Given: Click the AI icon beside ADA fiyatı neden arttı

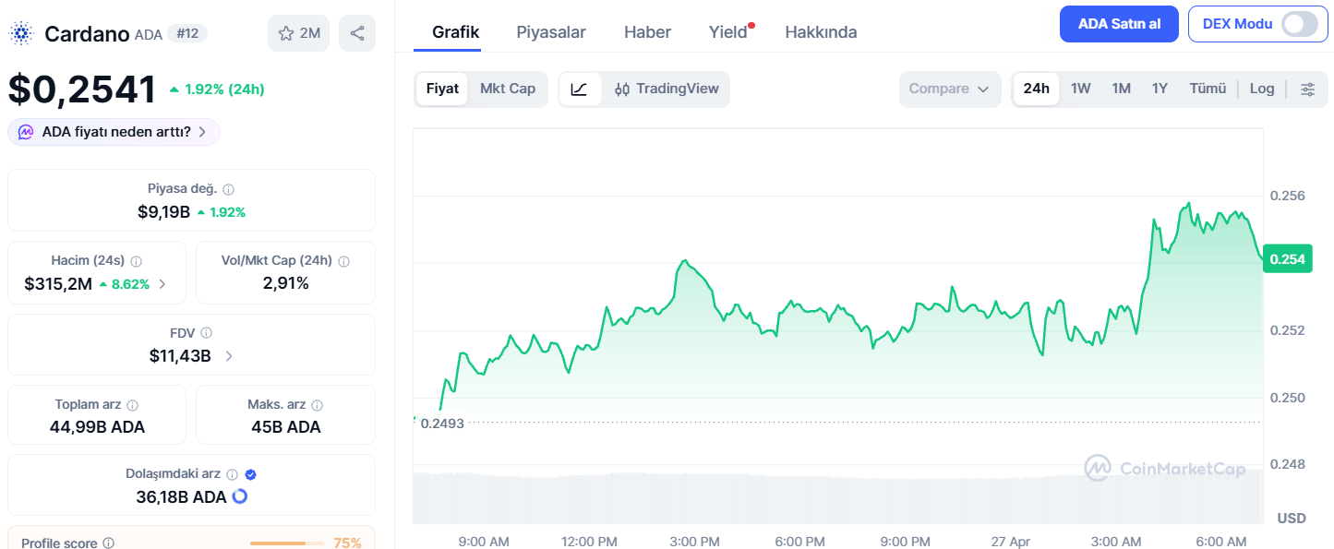Looking at the screenshot, I should pos(26,132).
